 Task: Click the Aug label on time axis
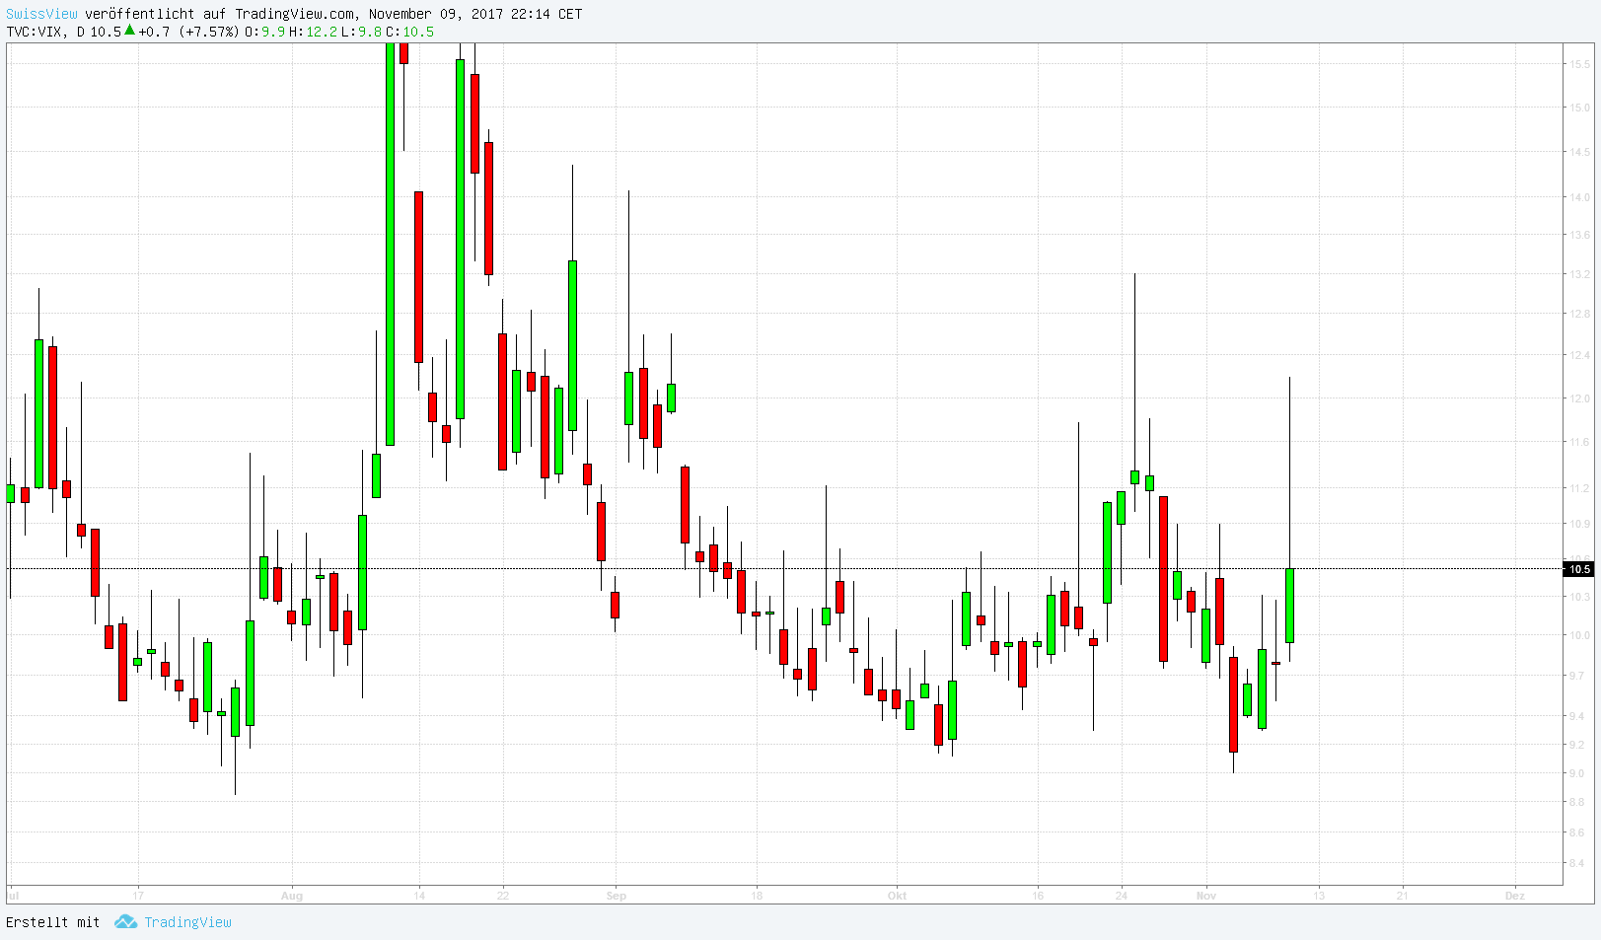(292, 896)
